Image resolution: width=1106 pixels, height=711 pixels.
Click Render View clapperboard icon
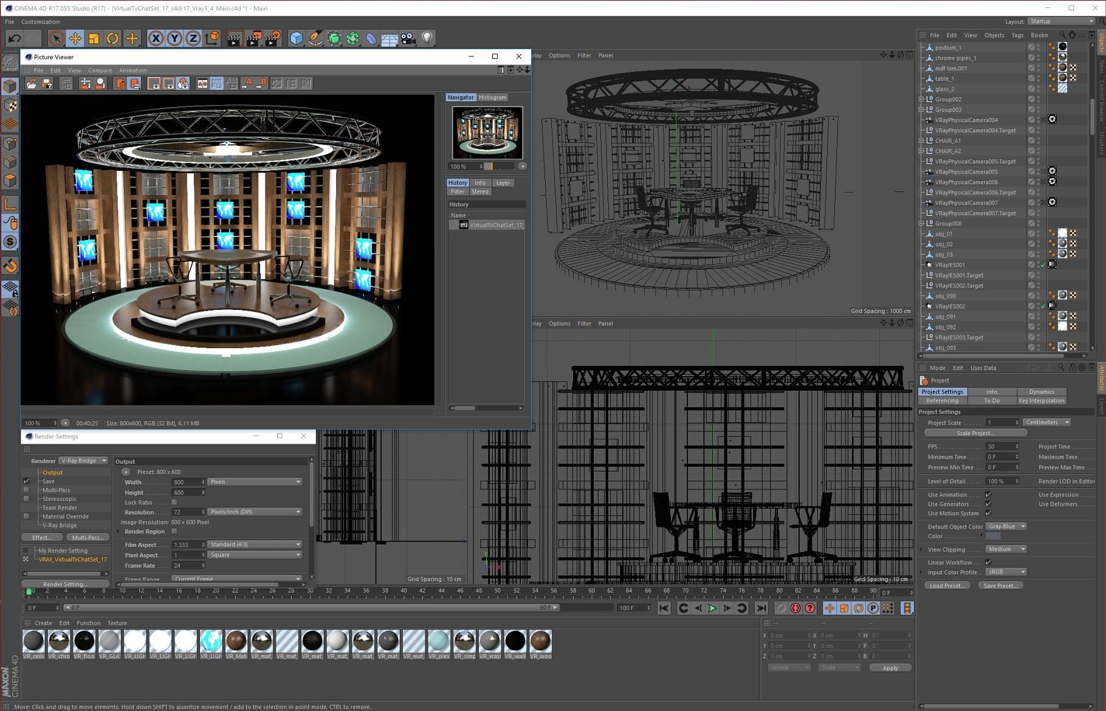(x=234, y=39)
